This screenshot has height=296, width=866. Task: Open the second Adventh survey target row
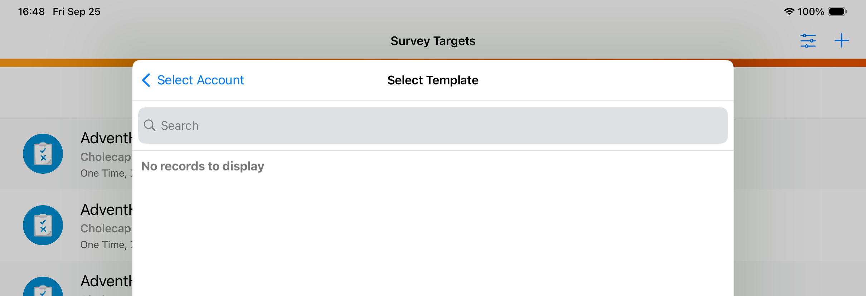click(66, 225)
